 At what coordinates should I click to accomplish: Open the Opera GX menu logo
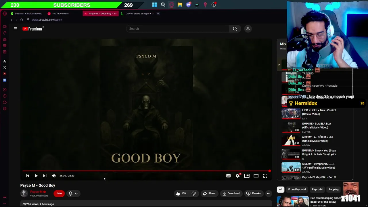(5, 14)
